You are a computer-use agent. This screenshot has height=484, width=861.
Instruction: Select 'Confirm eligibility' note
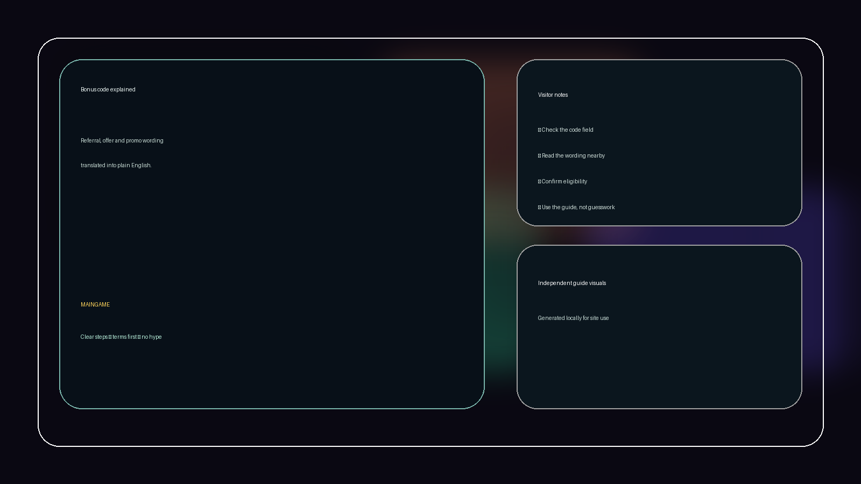pos(562,181)
